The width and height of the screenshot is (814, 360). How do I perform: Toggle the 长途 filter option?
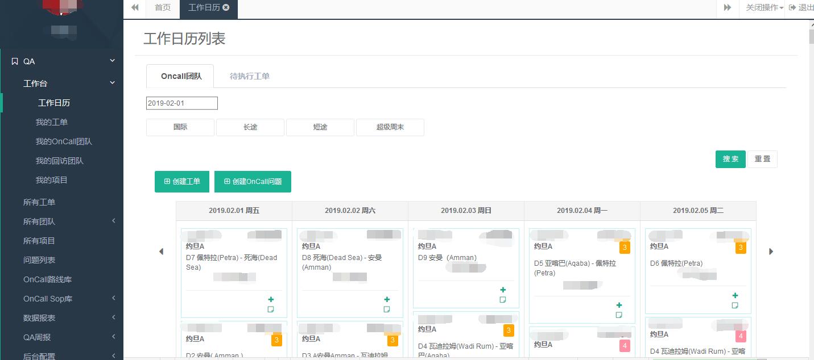click(250, 127)
